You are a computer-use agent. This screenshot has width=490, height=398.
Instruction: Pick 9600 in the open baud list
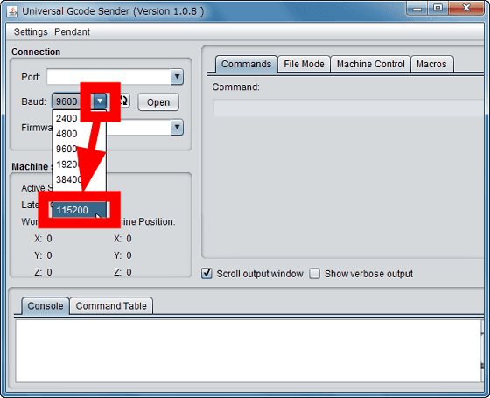pyautogui.click(x=80, y=149)
